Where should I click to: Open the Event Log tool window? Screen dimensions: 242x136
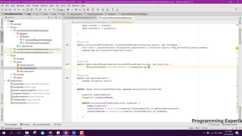[x=214, y=124]
